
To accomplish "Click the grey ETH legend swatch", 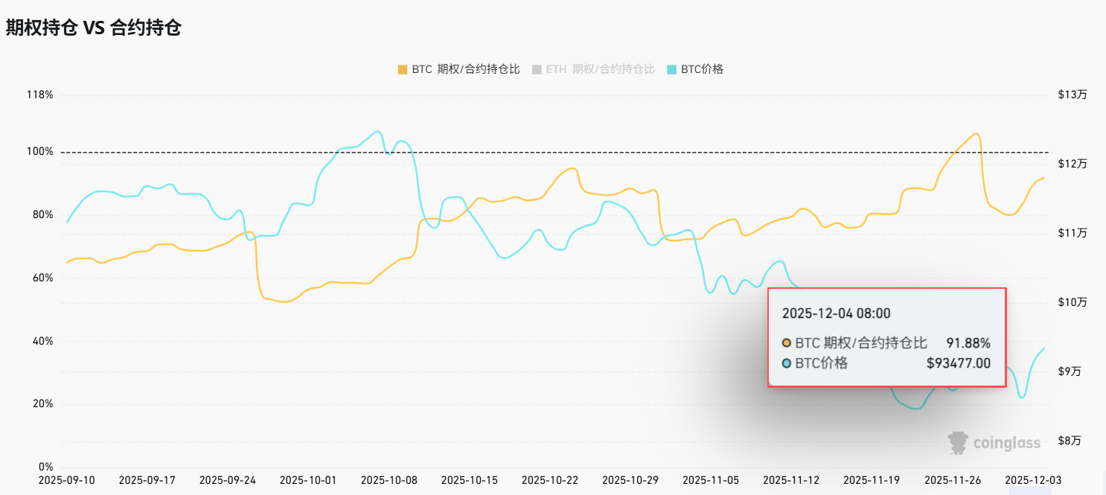I will [x=537, y=69].
